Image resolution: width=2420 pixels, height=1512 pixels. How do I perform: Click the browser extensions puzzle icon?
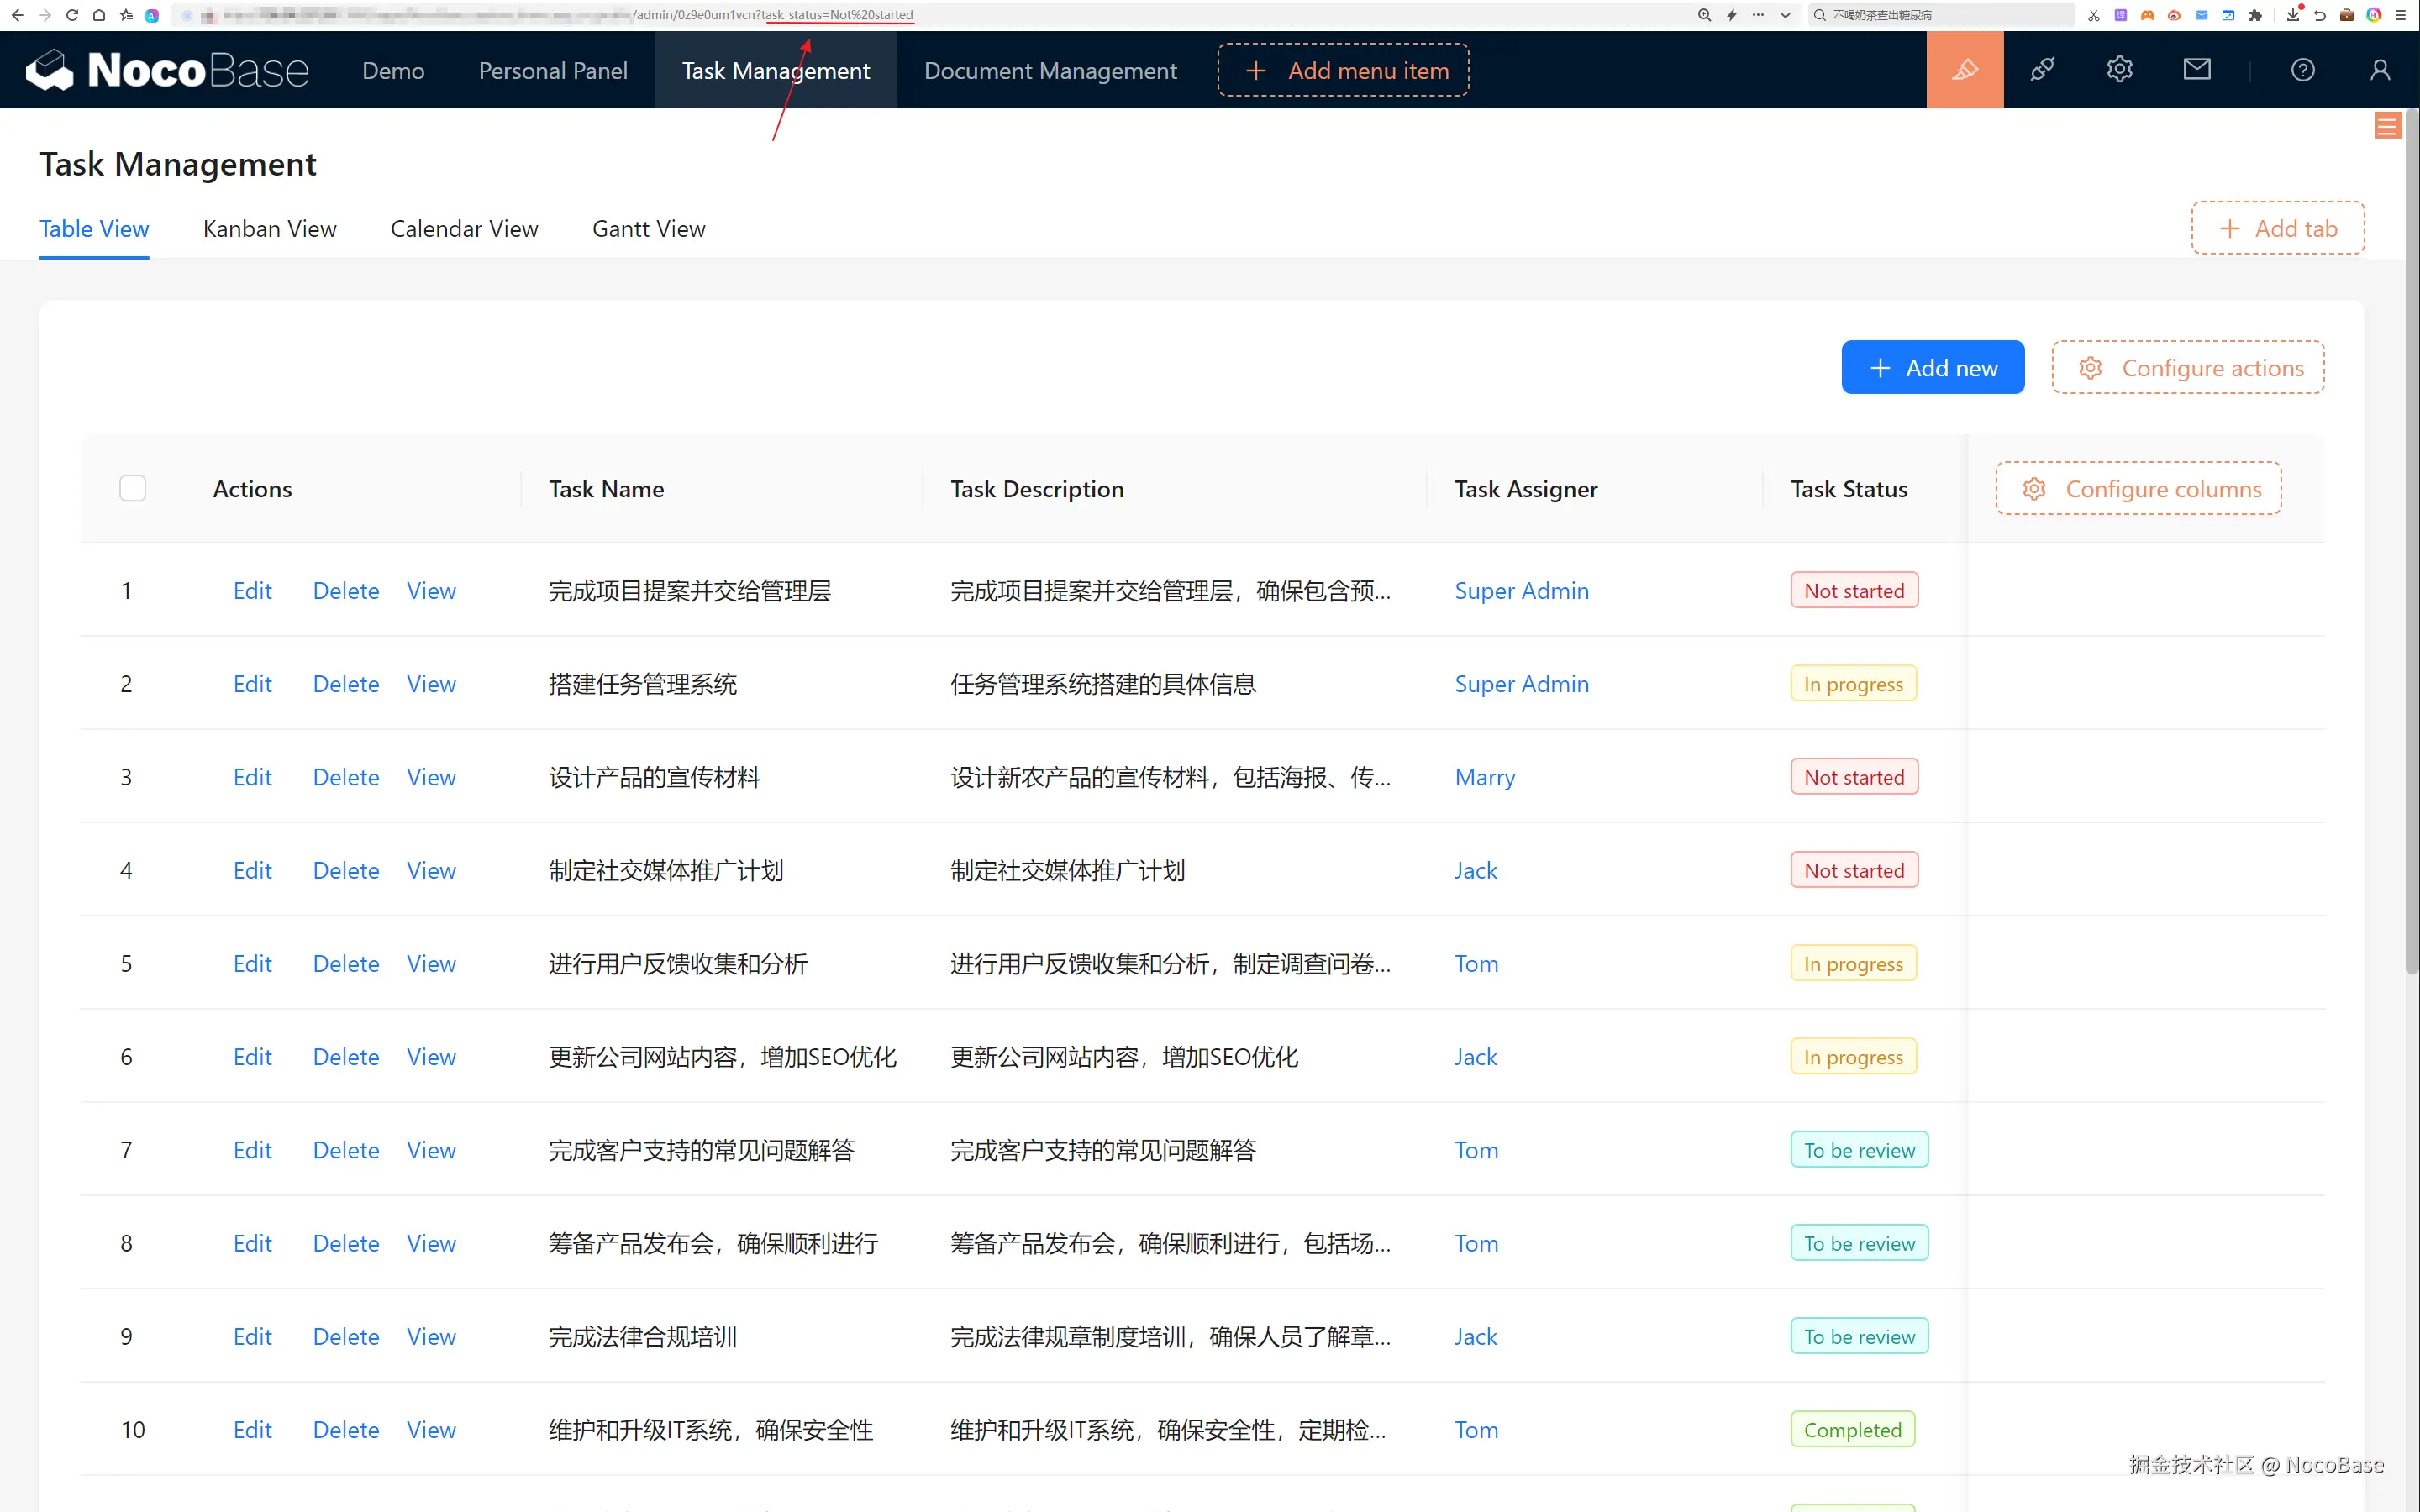pyautogui.click(x=2255, y=15)
